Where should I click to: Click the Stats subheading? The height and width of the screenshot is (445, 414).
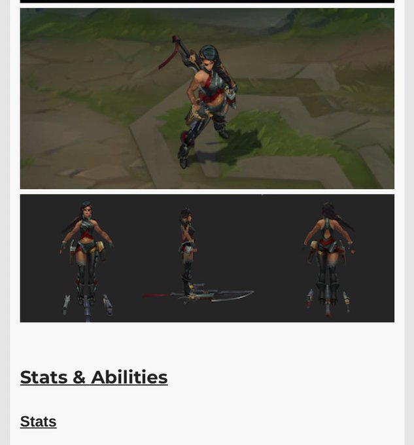point(39,421)
